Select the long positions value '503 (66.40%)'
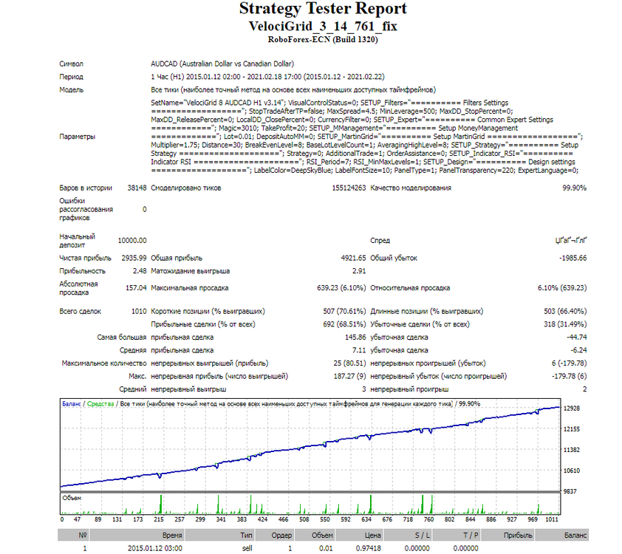The height and width of the screenshot is (554, 622). pyautogui.click(x=565, y=311)
